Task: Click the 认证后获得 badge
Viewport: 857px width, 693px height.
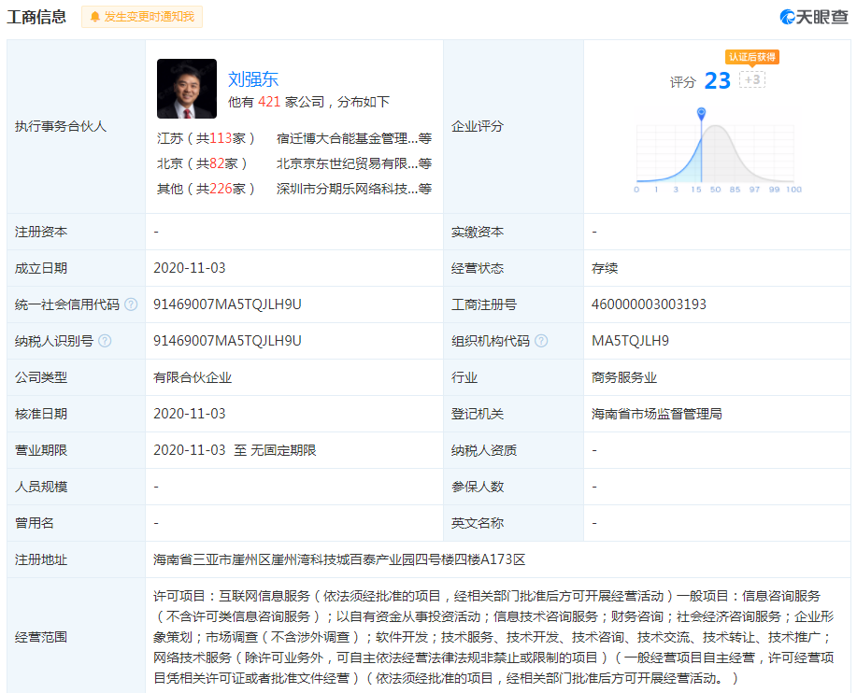Action: (x=752, y=57)
